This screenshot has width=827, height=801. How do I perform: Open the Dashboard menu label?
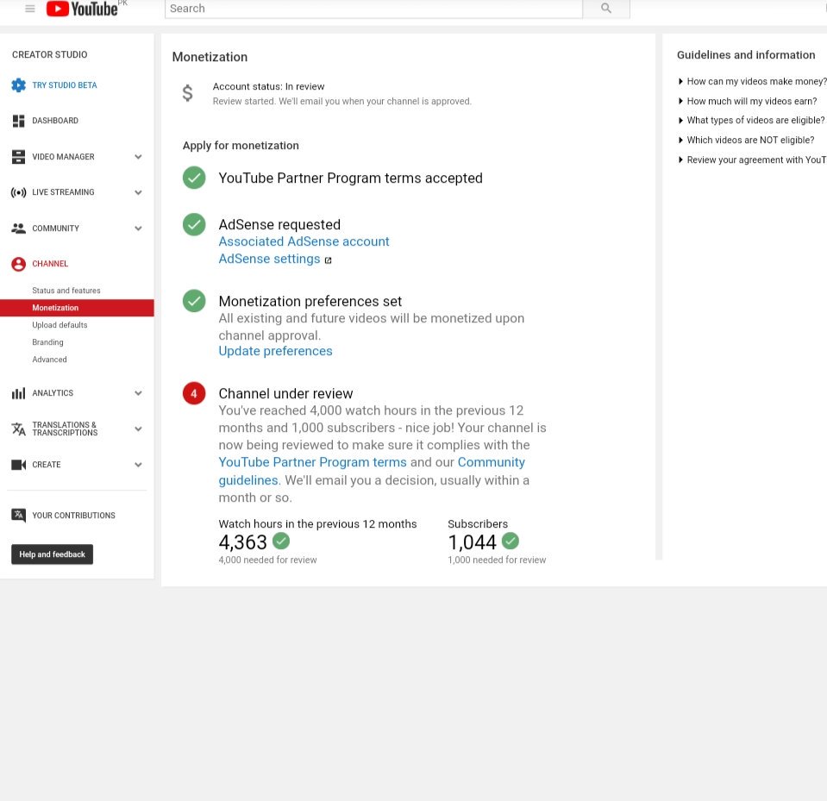55,121
